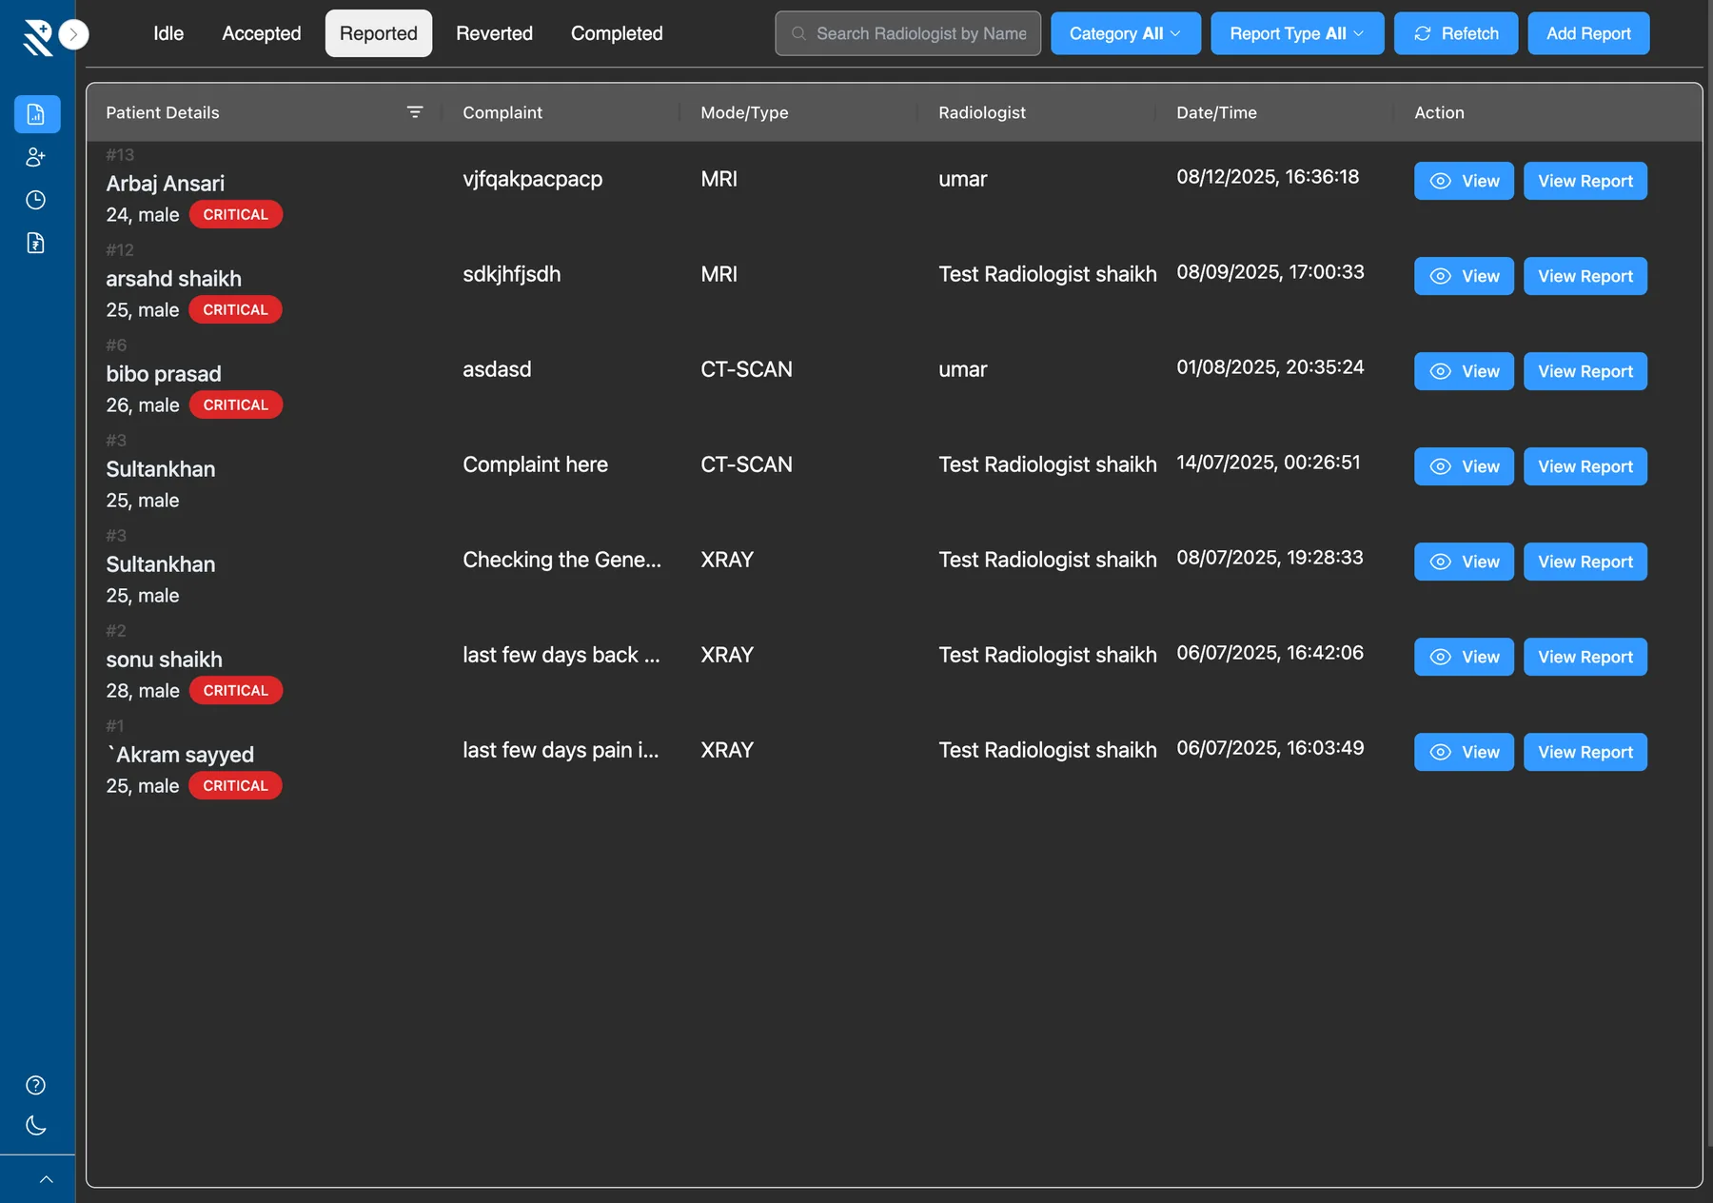Expand the bottom sidebar up-chevron

pyautogui.click(x=46, y=1180)
